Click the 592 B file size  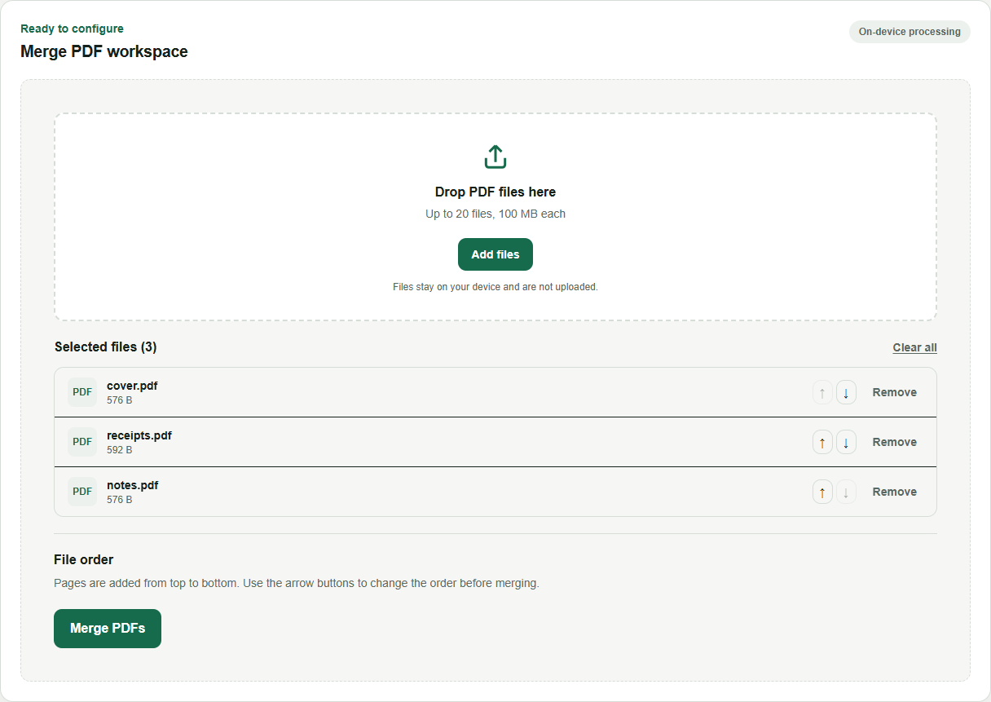119,450
